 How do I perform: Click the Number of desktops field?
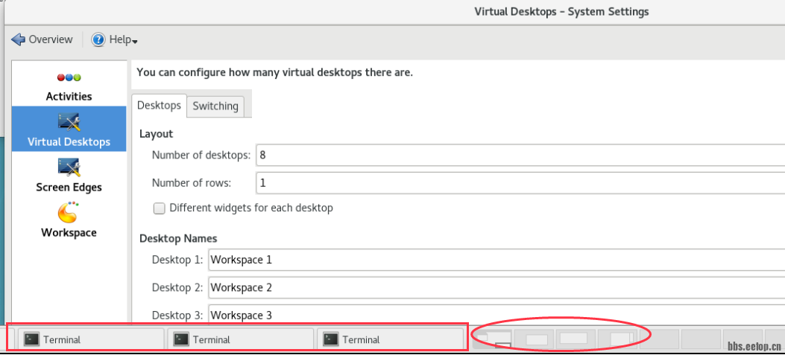point(519,155)
